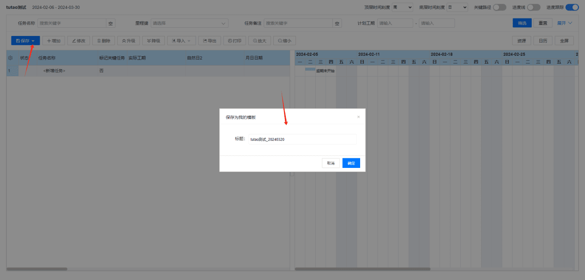Click the 任务名称 search keyword field

72,23
